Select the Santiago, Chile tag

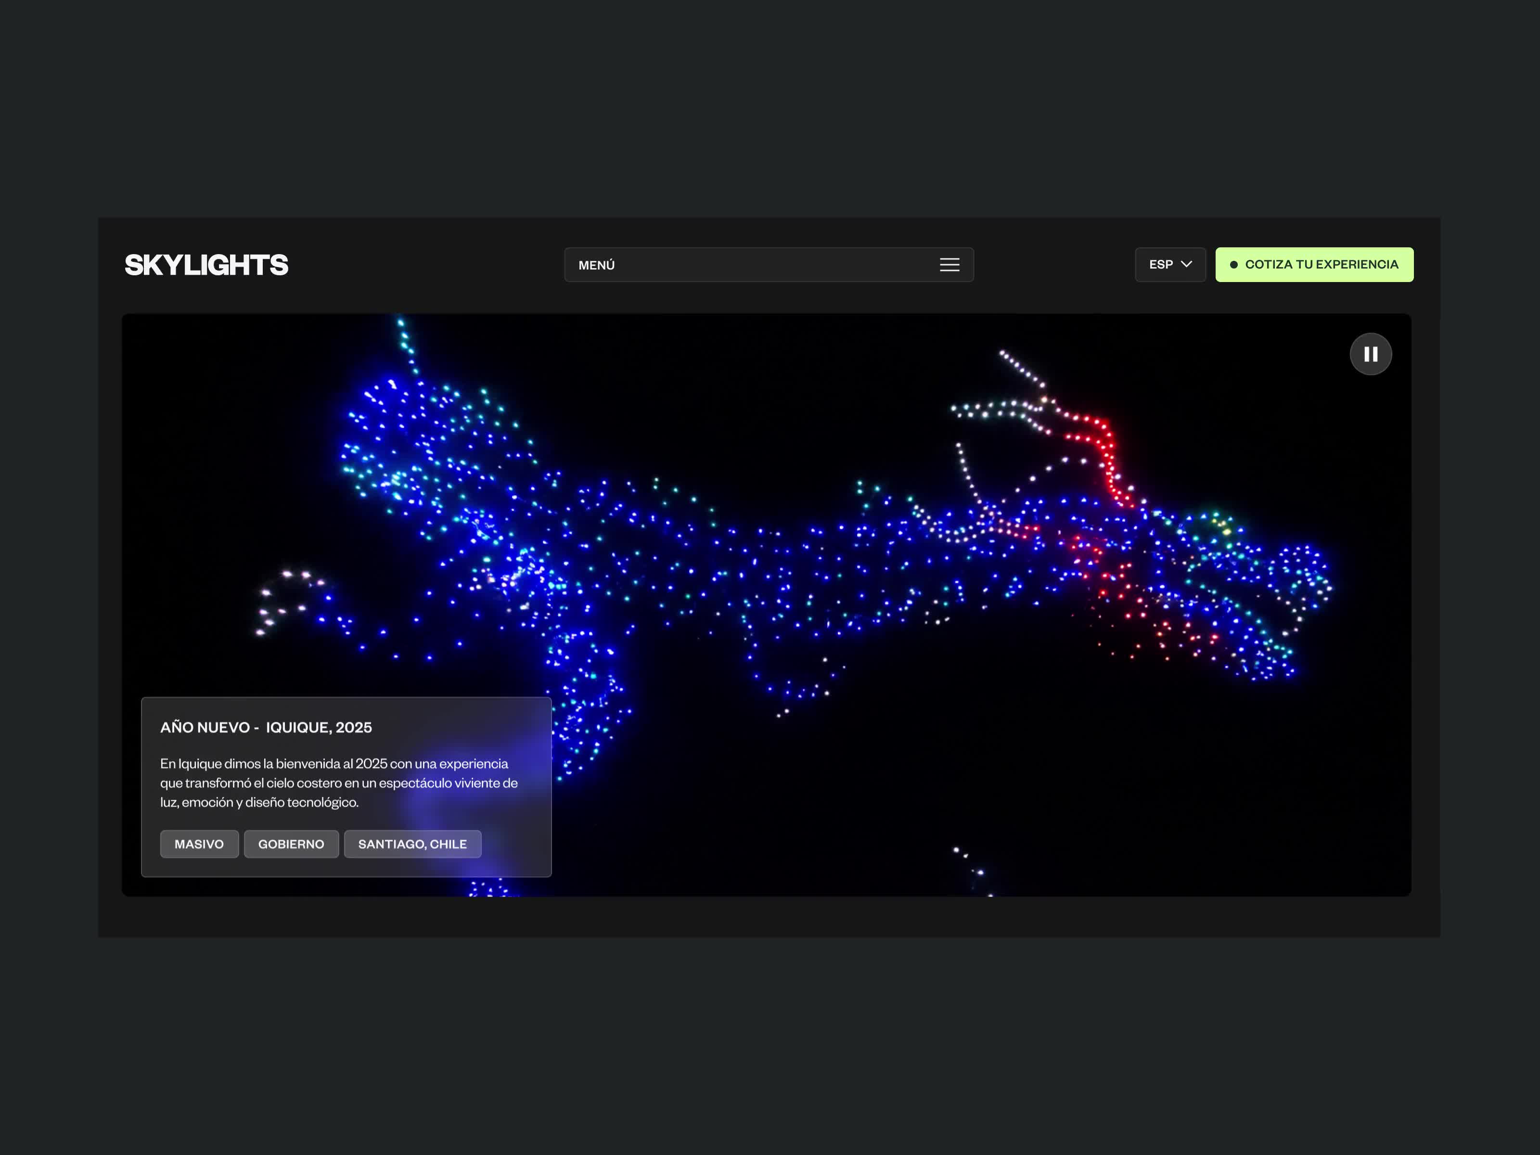[x=412, y=844]
